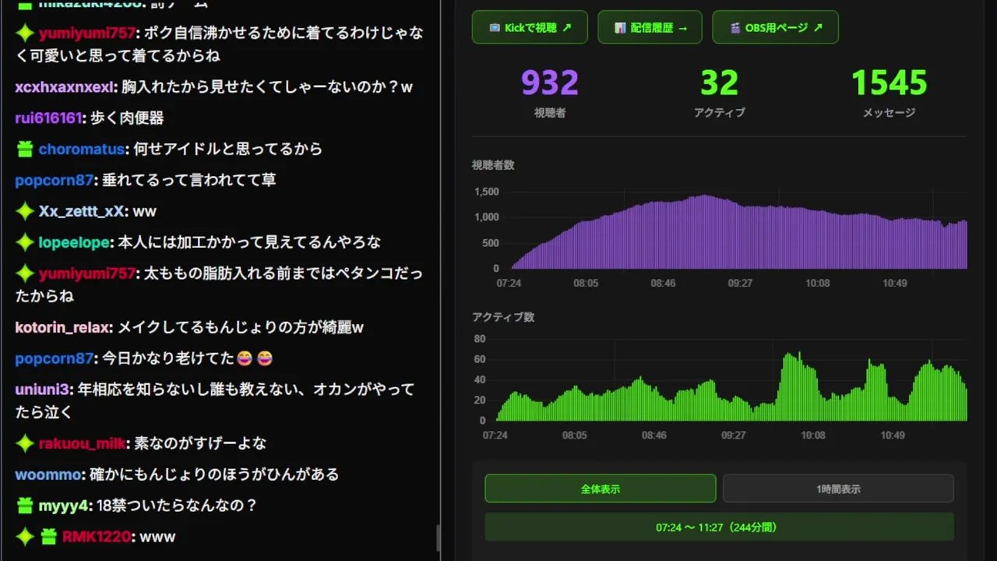Select the '全体表示' view tab
This screenshot has width=997, height=561.
pos(601,489)
